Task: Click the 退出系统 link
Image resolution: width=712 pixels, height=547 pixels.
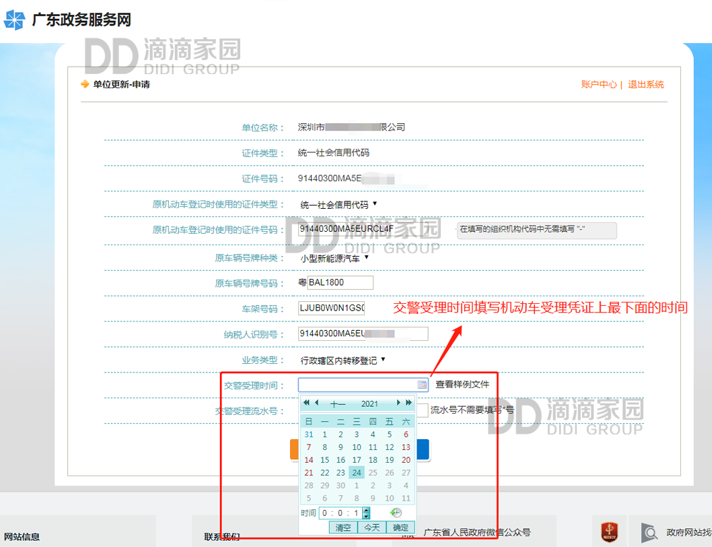Action: click(x=645, y=85)
